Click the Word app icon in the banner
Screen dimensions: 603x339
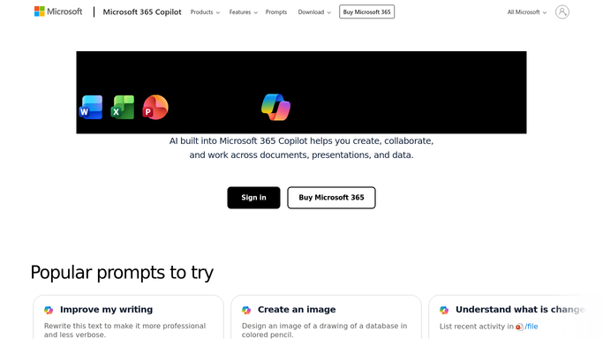tap(91, 107)
